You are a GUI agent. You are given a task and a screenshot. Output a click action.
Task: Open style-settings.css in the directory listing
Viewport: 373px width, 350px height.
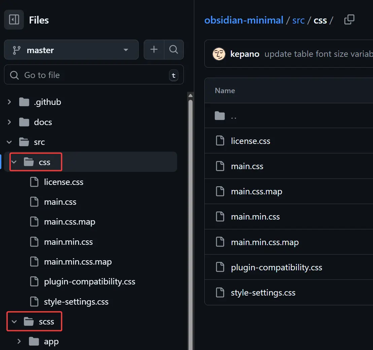point(263,293)
